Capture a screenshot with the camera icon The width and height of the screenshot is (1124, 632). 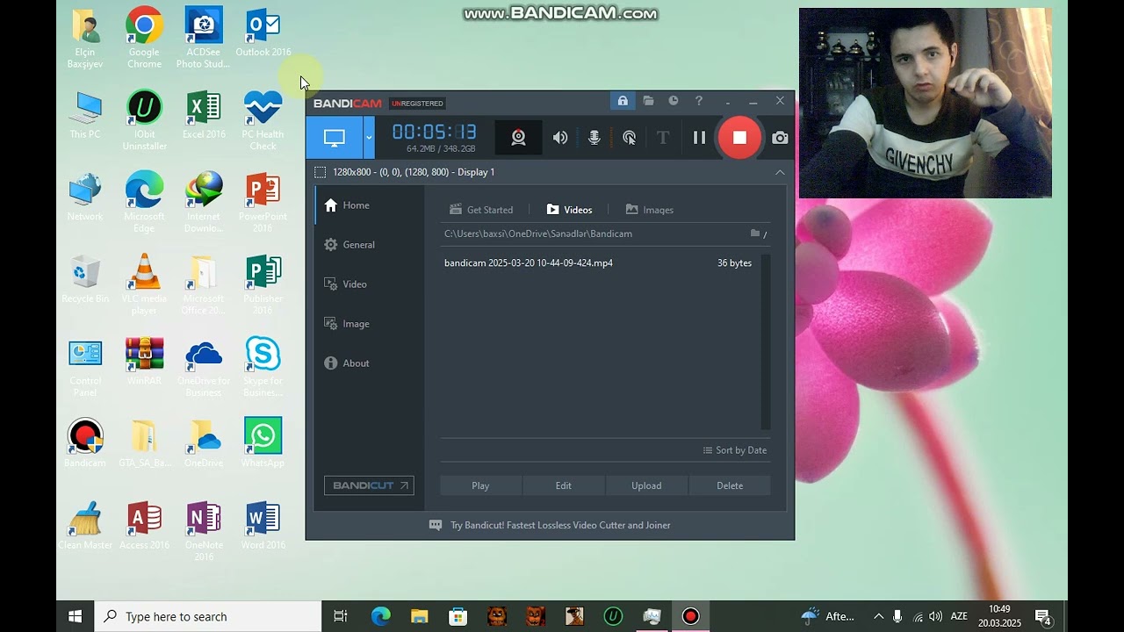[x=780, y=138]
